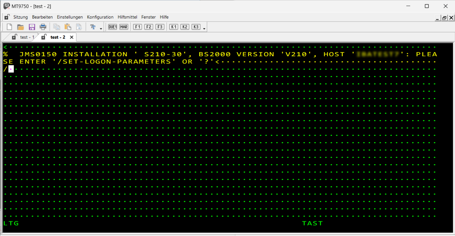Open a file with the folder icon
This screenshot has width=455, height=236.
[21, 27]
